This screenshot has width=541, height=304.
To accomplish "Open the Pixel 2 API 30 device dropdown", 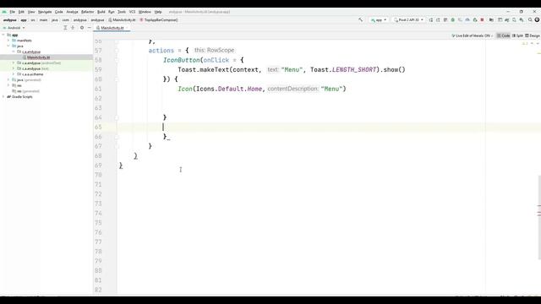I will coord(408,20).
